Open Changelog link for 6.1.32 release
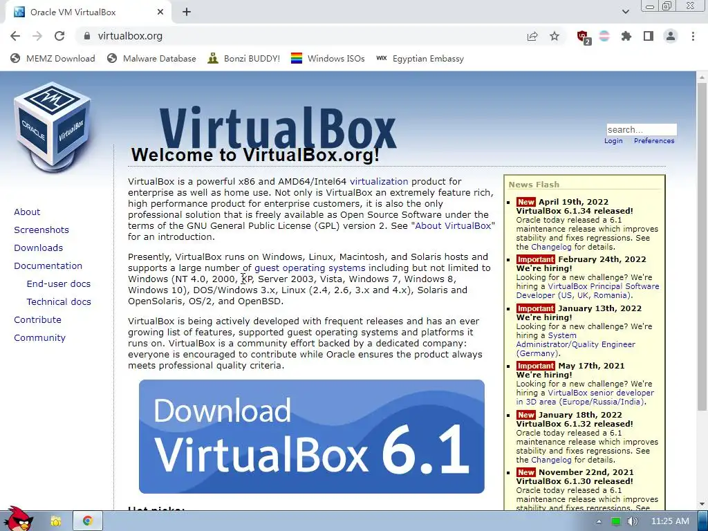Image resolution: width=708 pixels, height=531 pixels. click(551, 460)
